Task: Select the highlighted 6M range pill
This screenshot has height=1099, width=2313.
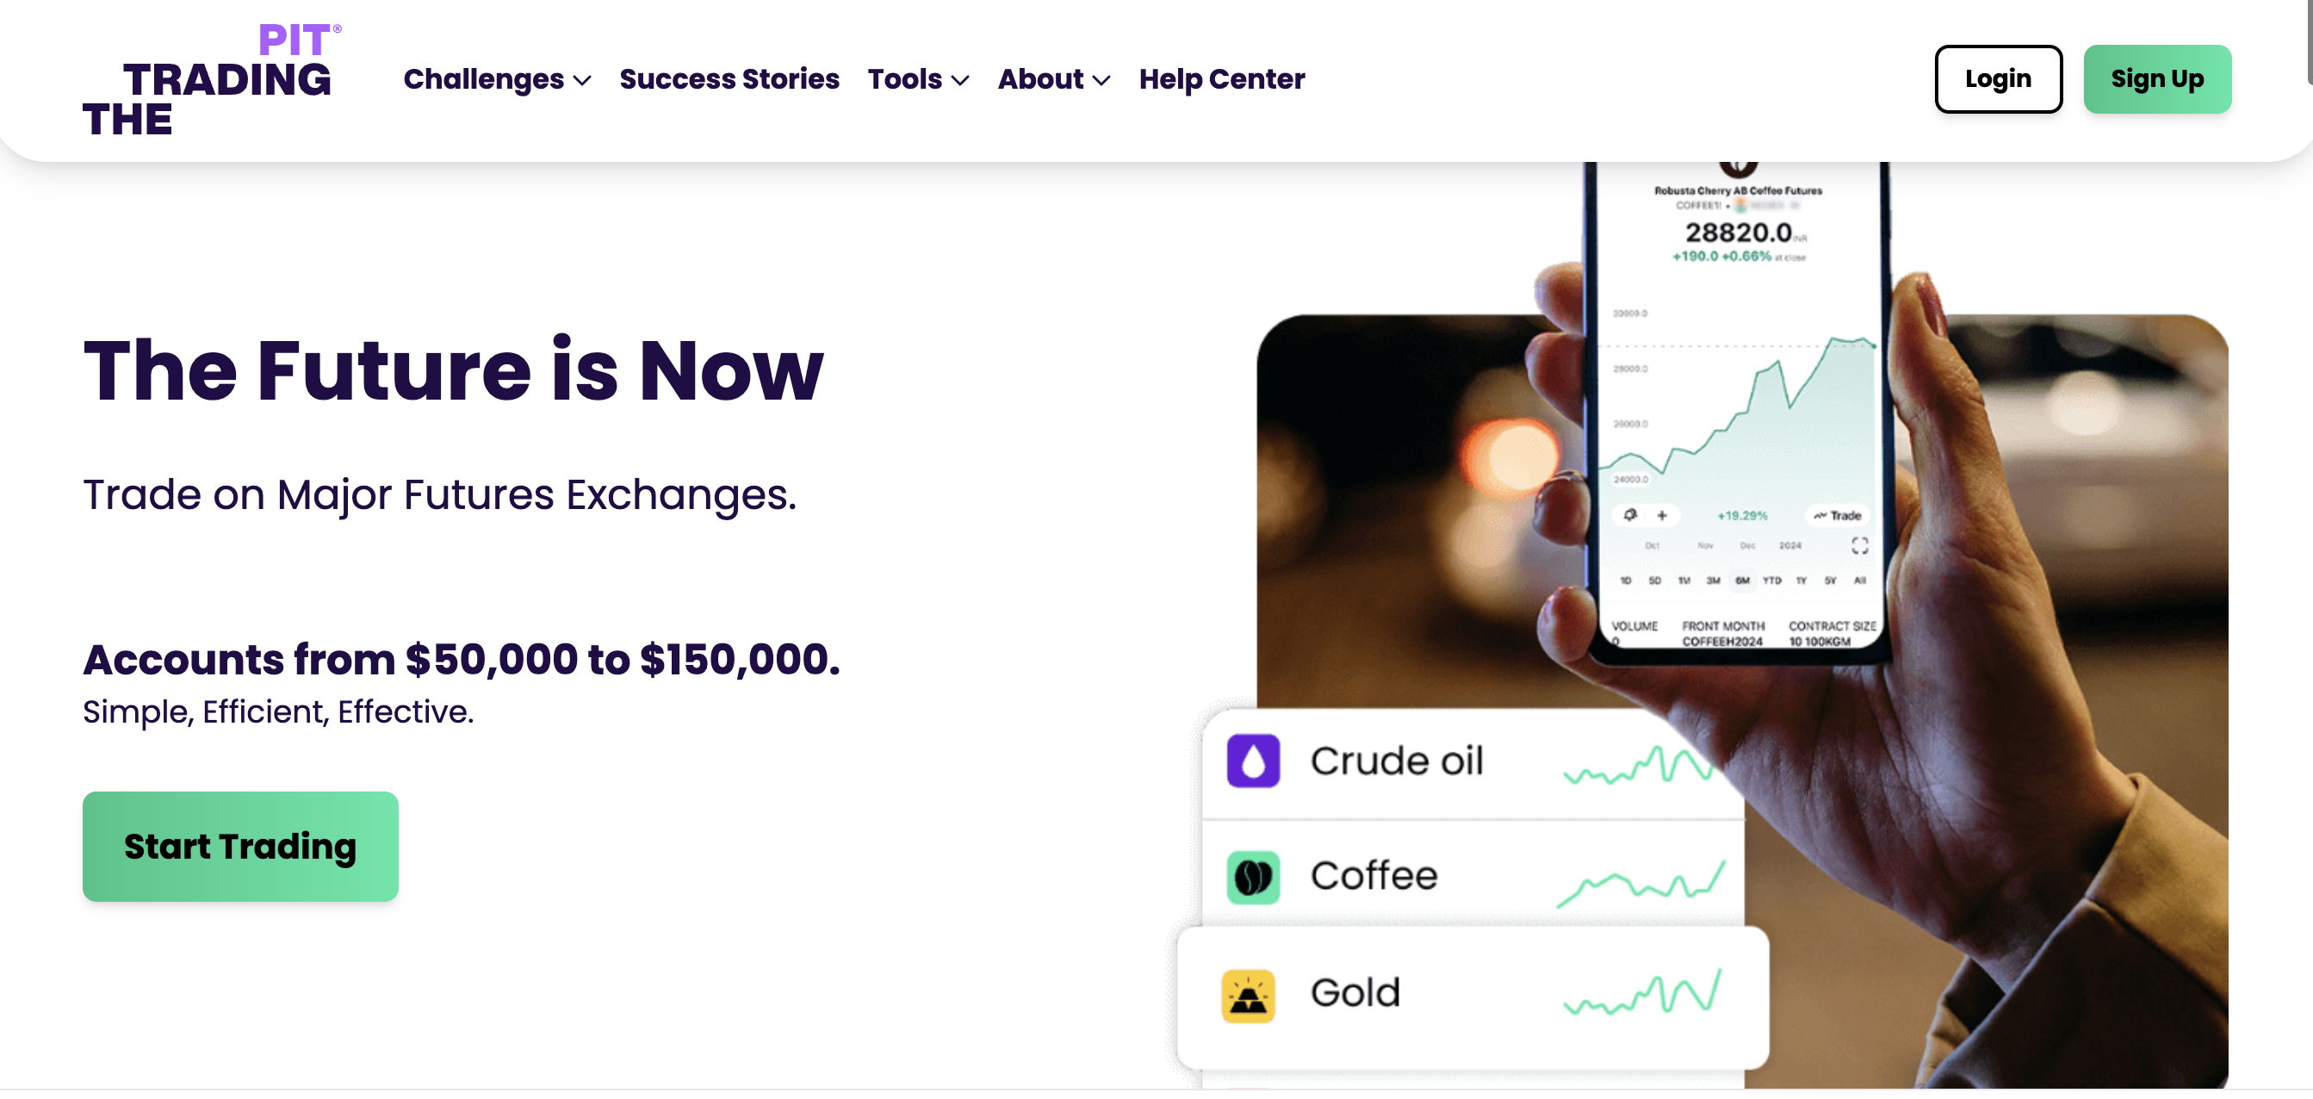Action: tap(1744, 580)
